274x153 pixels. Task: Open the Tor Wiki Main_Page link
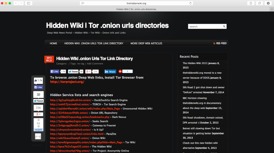pos(86,142)
